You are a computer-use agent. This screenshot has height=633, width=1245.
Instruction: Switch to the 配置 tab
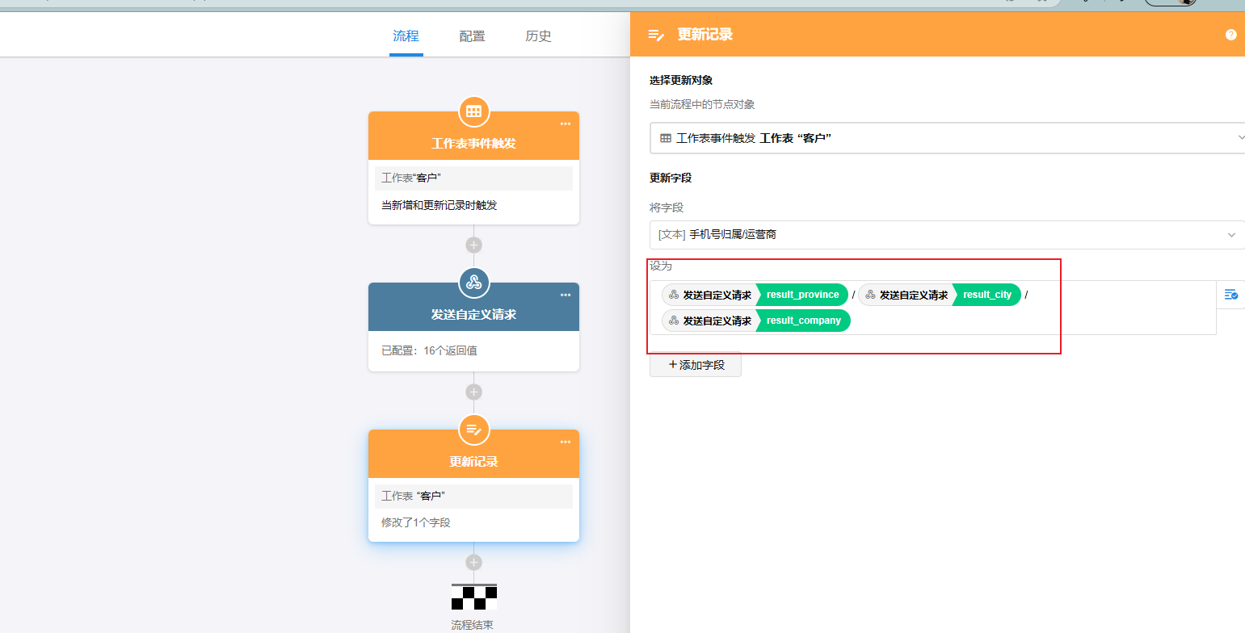(472, 36)
